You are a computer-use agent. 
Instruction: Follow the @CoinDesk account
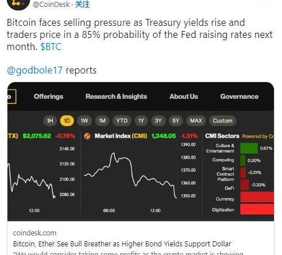(82, 4)
